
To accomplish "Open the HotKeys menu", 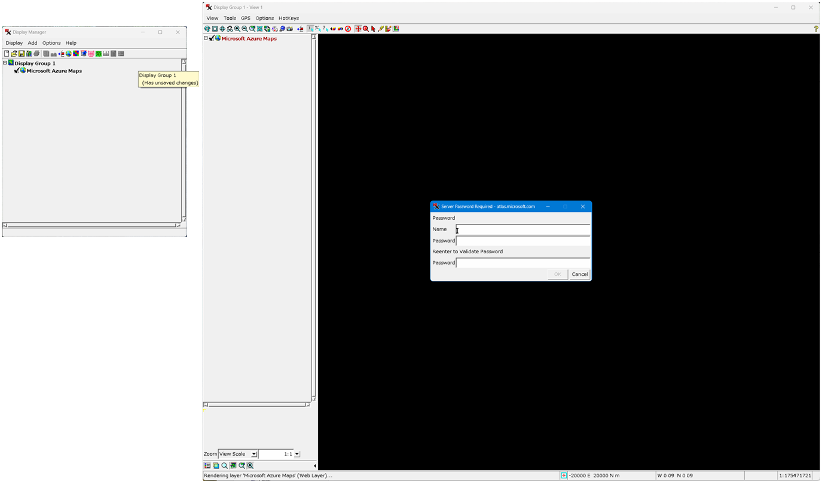I will pos(289,18).
